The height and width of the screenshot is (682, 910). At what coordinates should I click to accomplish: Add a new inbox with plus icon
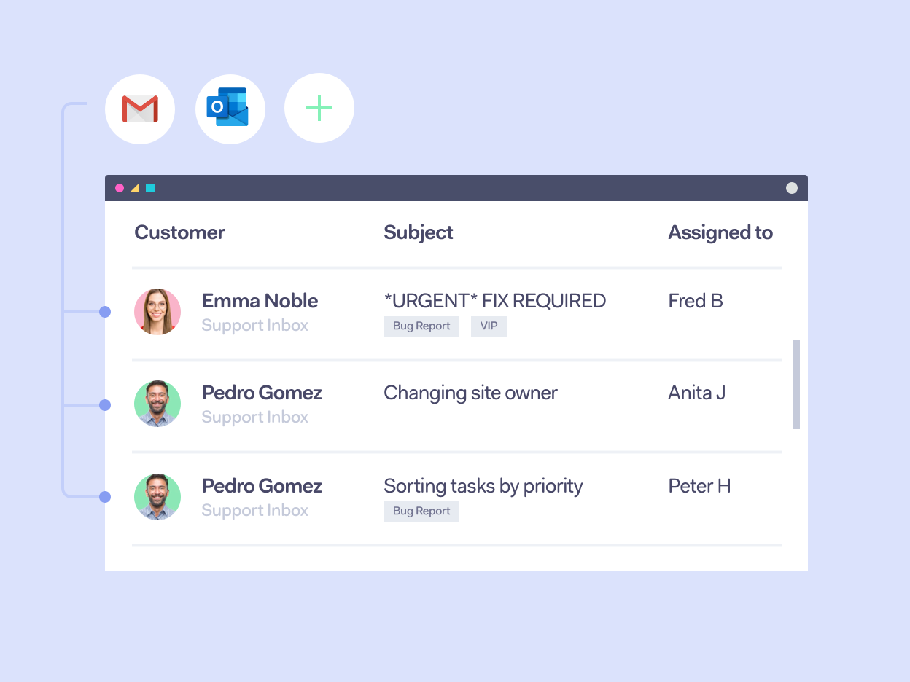pyautogui.click(x=319, y=109)
